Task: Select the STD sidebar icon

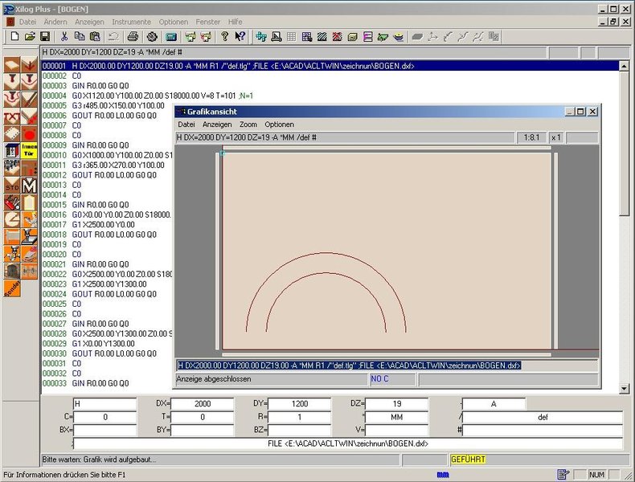Action: [12, 186]
